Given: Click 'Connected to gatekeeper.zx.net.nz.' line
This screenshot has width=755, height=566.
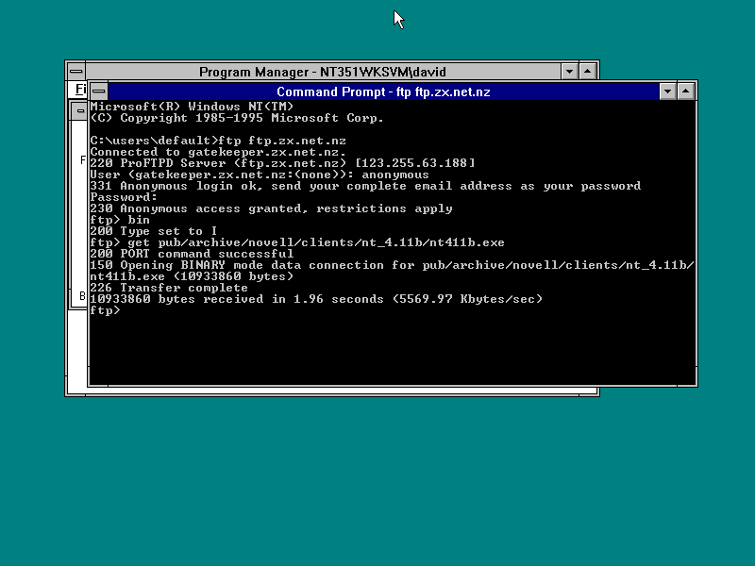Looking at the screenshot, I should 218,152.
